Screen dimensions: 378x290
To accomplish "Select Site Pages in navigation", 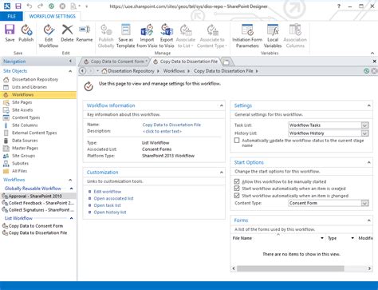I will tap(22, 102).
